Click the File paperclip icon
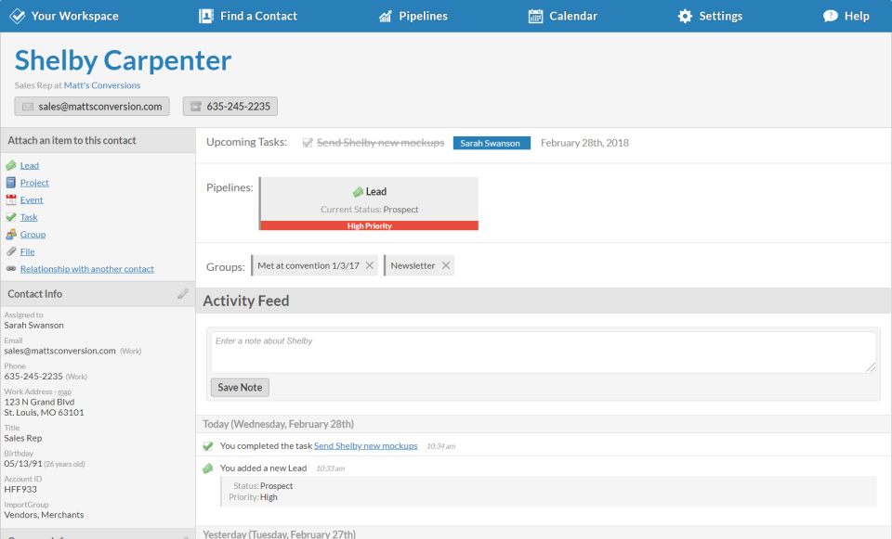892x539 pixels. (11, 251)
